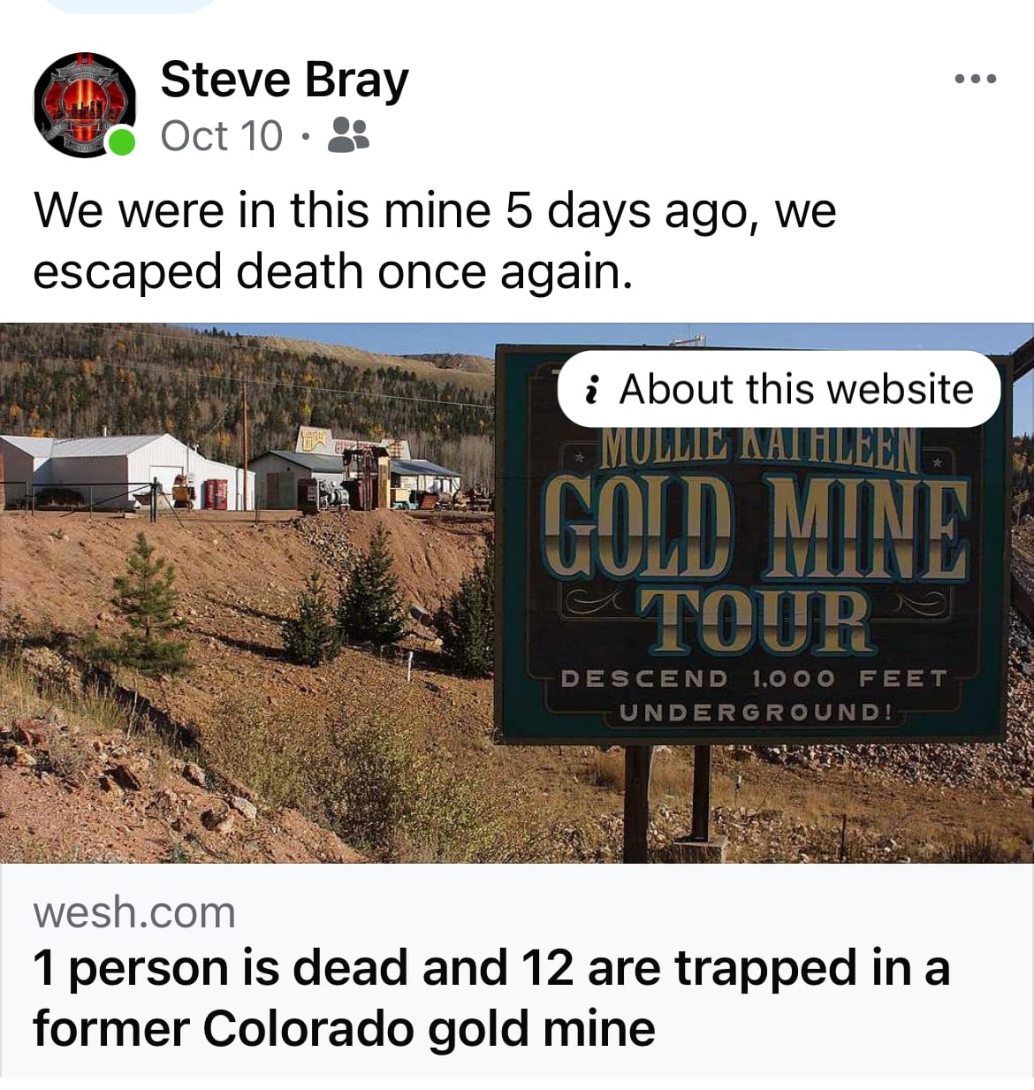Tap the wooden sign posts below the sign
This screenshot has width=1034, height=1090.
(669, 800)
